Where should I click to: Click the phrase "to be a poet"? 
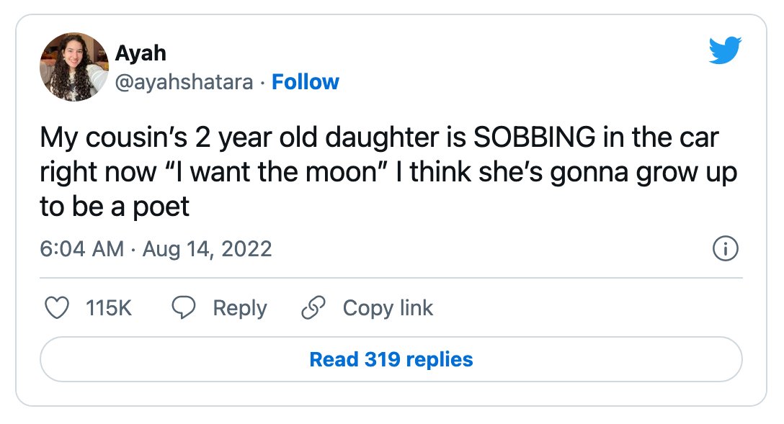point(115,207)
